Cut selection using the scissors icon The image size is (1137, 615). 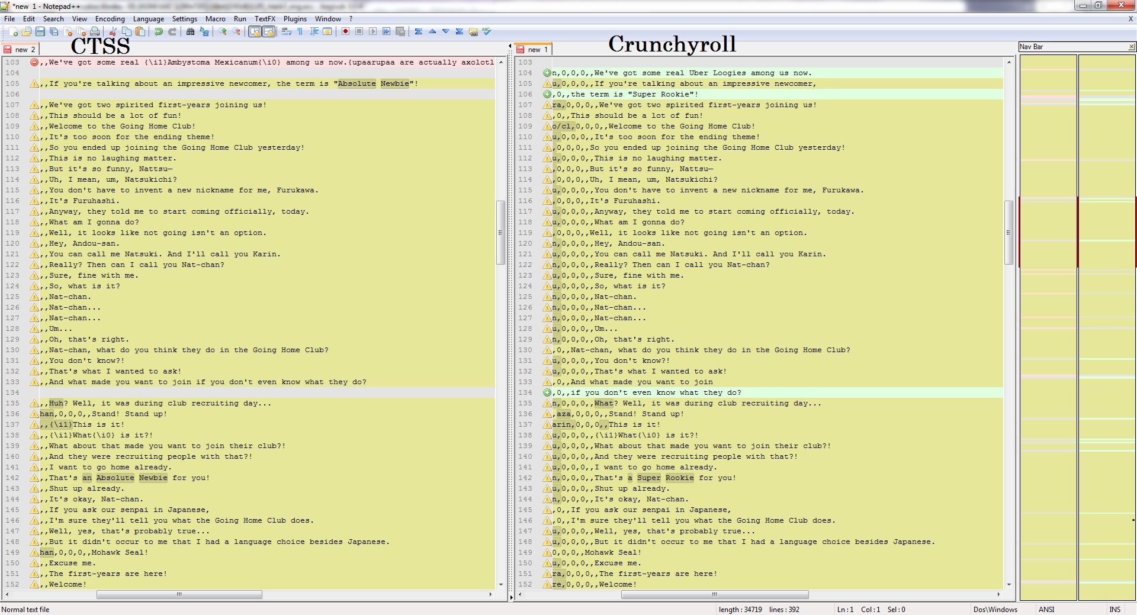(x=113, y=31)
